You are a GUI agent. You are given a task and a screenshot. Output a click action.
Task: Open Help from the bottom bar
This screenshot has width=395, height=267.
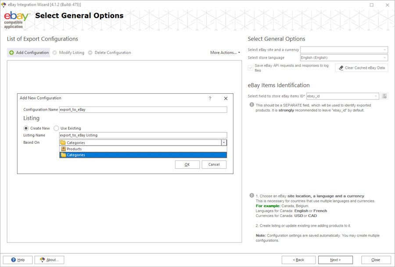[18, 260]
